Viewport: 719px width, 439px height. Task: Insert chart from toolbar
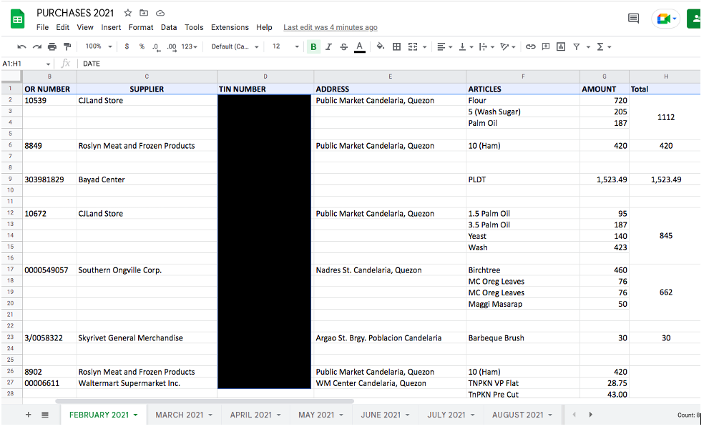(x=561, y=46)
